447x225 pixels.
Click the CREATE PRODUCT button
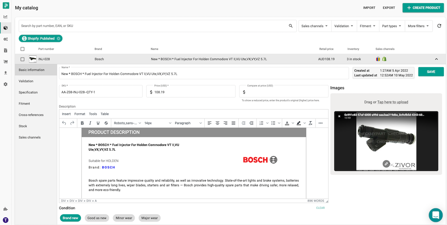[x=423, y=8]
